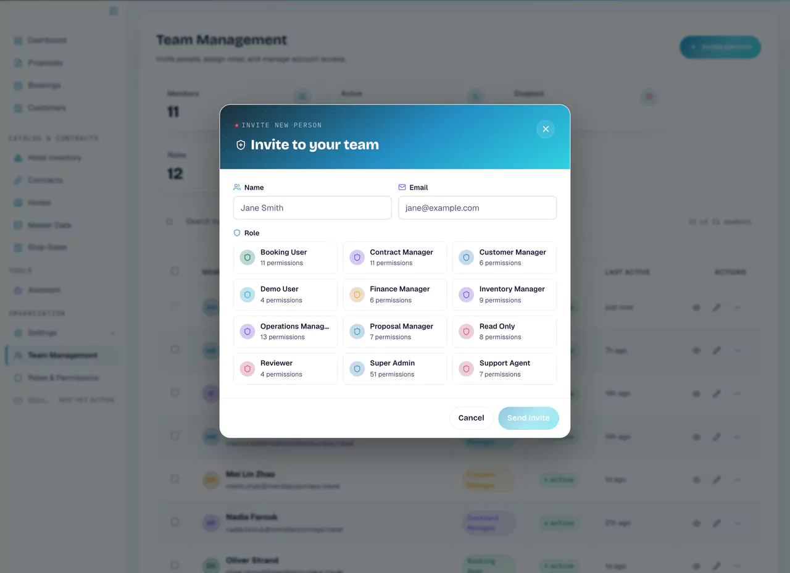790x573 pixels.
Task: Cancel the team invitation
Action: click(472, 418)
